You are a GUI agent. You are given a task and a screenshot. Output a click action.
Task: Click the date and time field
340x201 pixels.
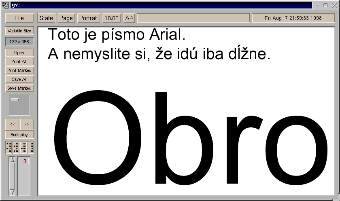click(293, 18)
